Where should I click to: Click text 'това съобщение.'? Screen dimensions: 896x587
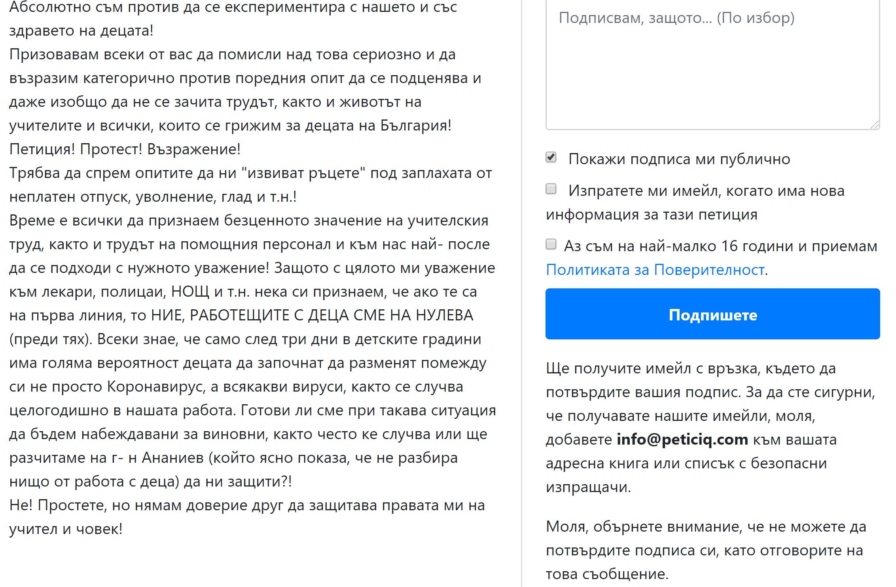607,574
